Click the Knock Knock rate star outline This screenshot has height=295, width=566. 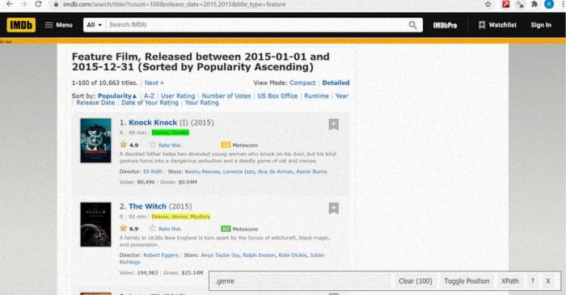pos(152,145)
